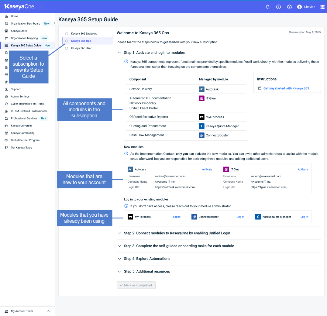Click the Organization Dashboard sidebar icon

6,24
